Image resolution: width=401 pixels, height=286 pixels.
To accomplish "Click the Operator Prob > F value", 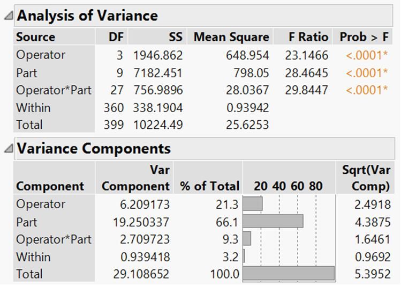I will tap(367, 55).
